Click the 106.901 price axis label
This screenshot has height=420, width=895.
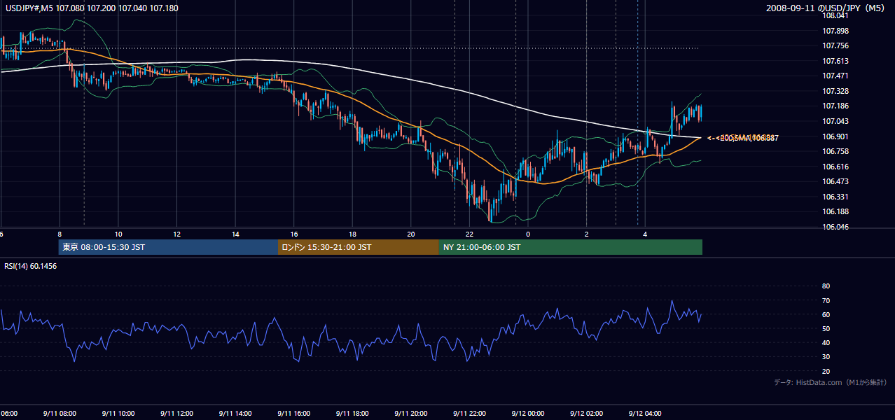point(835,136)
